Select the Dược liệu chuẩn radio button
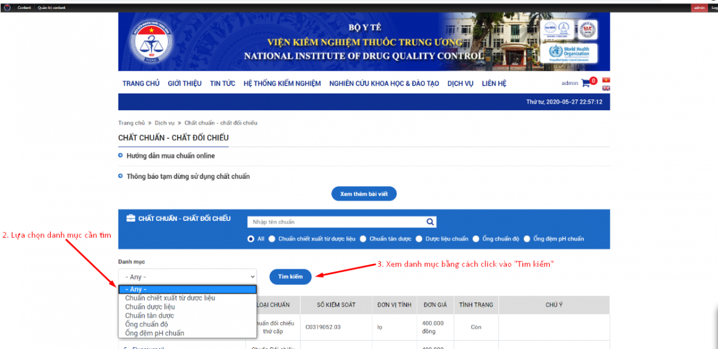The image size is (718, 349). pos(419,239)
